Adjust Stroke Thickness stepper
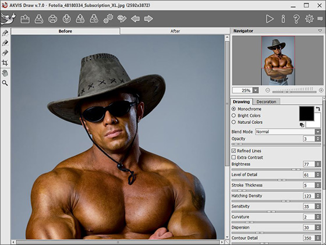 [x=318, y=186]
